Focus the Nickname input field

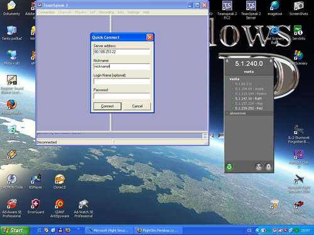pos(122,66)
